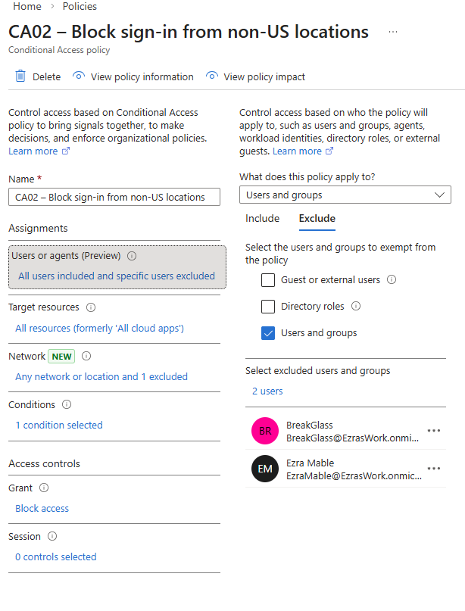Click the policy Name input field

tap(114, 198)
